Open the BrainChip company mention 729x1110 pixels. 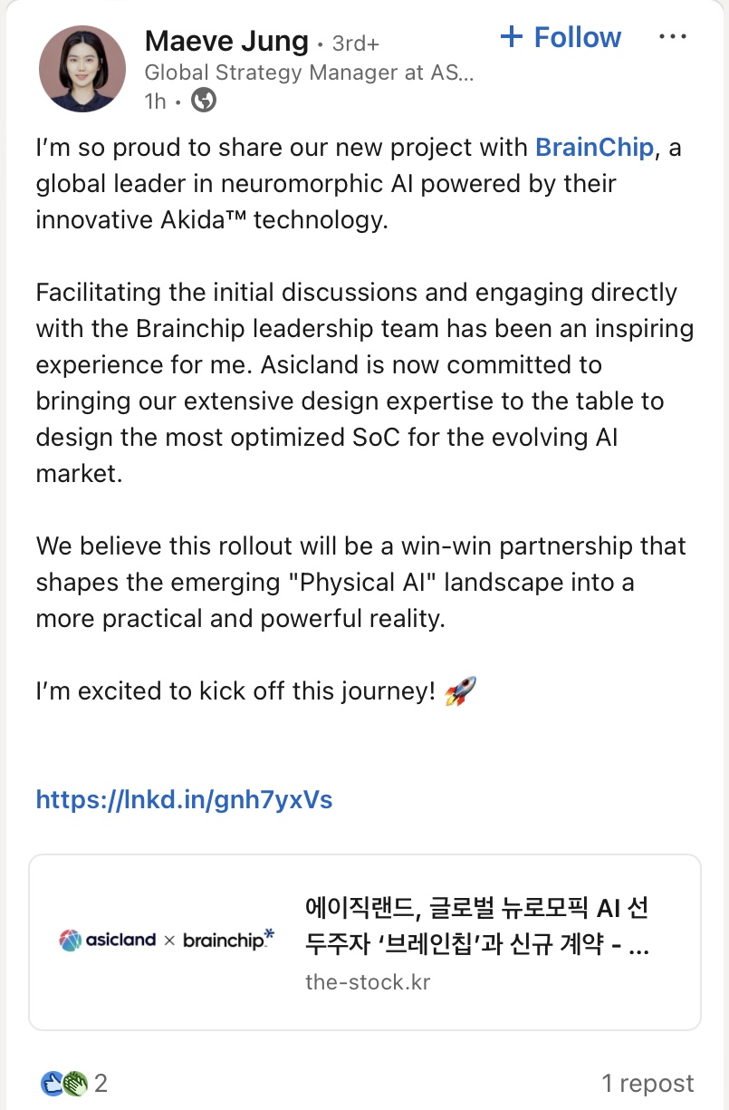point(594,147)
